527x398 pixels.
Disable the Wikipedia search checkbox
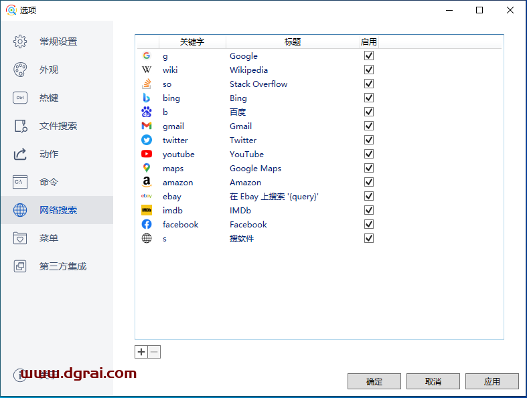(x=369, y=70)
